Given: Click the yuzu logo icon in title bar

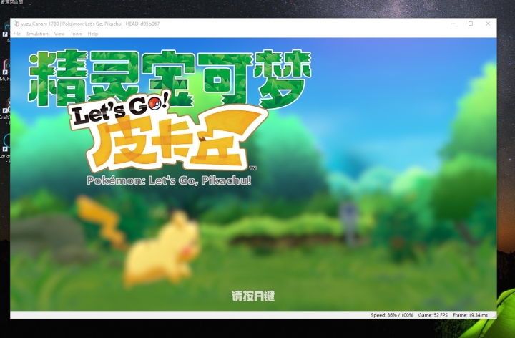Looking at the screenshot, I should tap(16, 24).
